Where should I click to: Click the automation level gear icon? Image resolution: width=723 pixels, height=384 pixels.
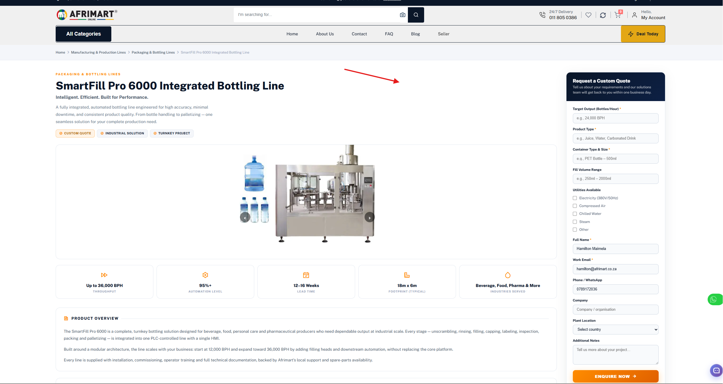(205, 275)
